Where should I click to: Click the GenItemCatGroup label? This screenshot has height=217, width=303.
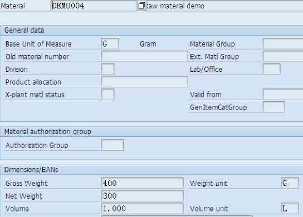pyautogui.click(x=218, y=107)
